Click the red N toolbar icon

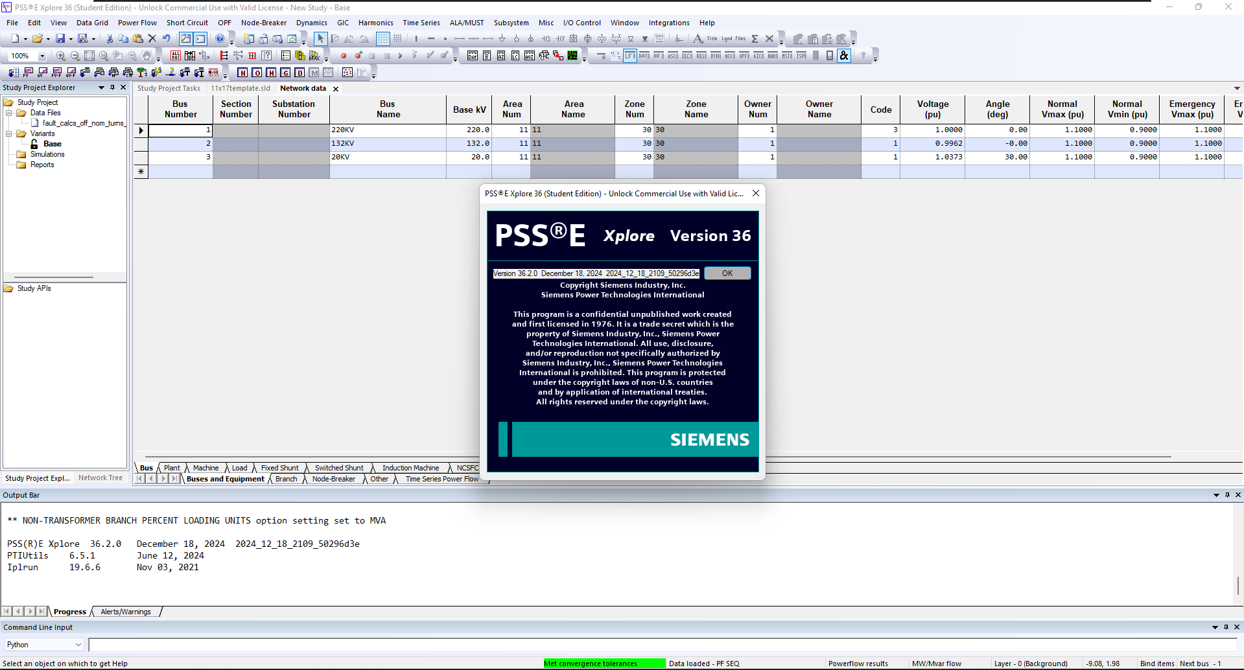click(x=242, y=73)
